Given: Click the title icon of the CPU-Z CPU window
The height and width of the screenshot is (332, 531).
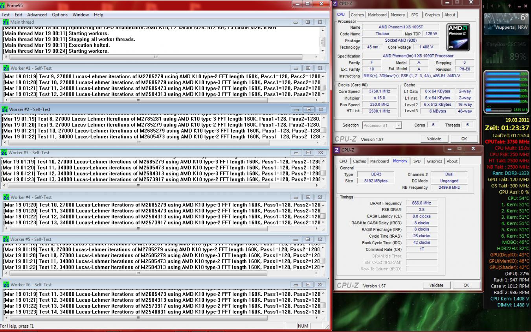Looking at the screenshot, I should coord(335,4).
